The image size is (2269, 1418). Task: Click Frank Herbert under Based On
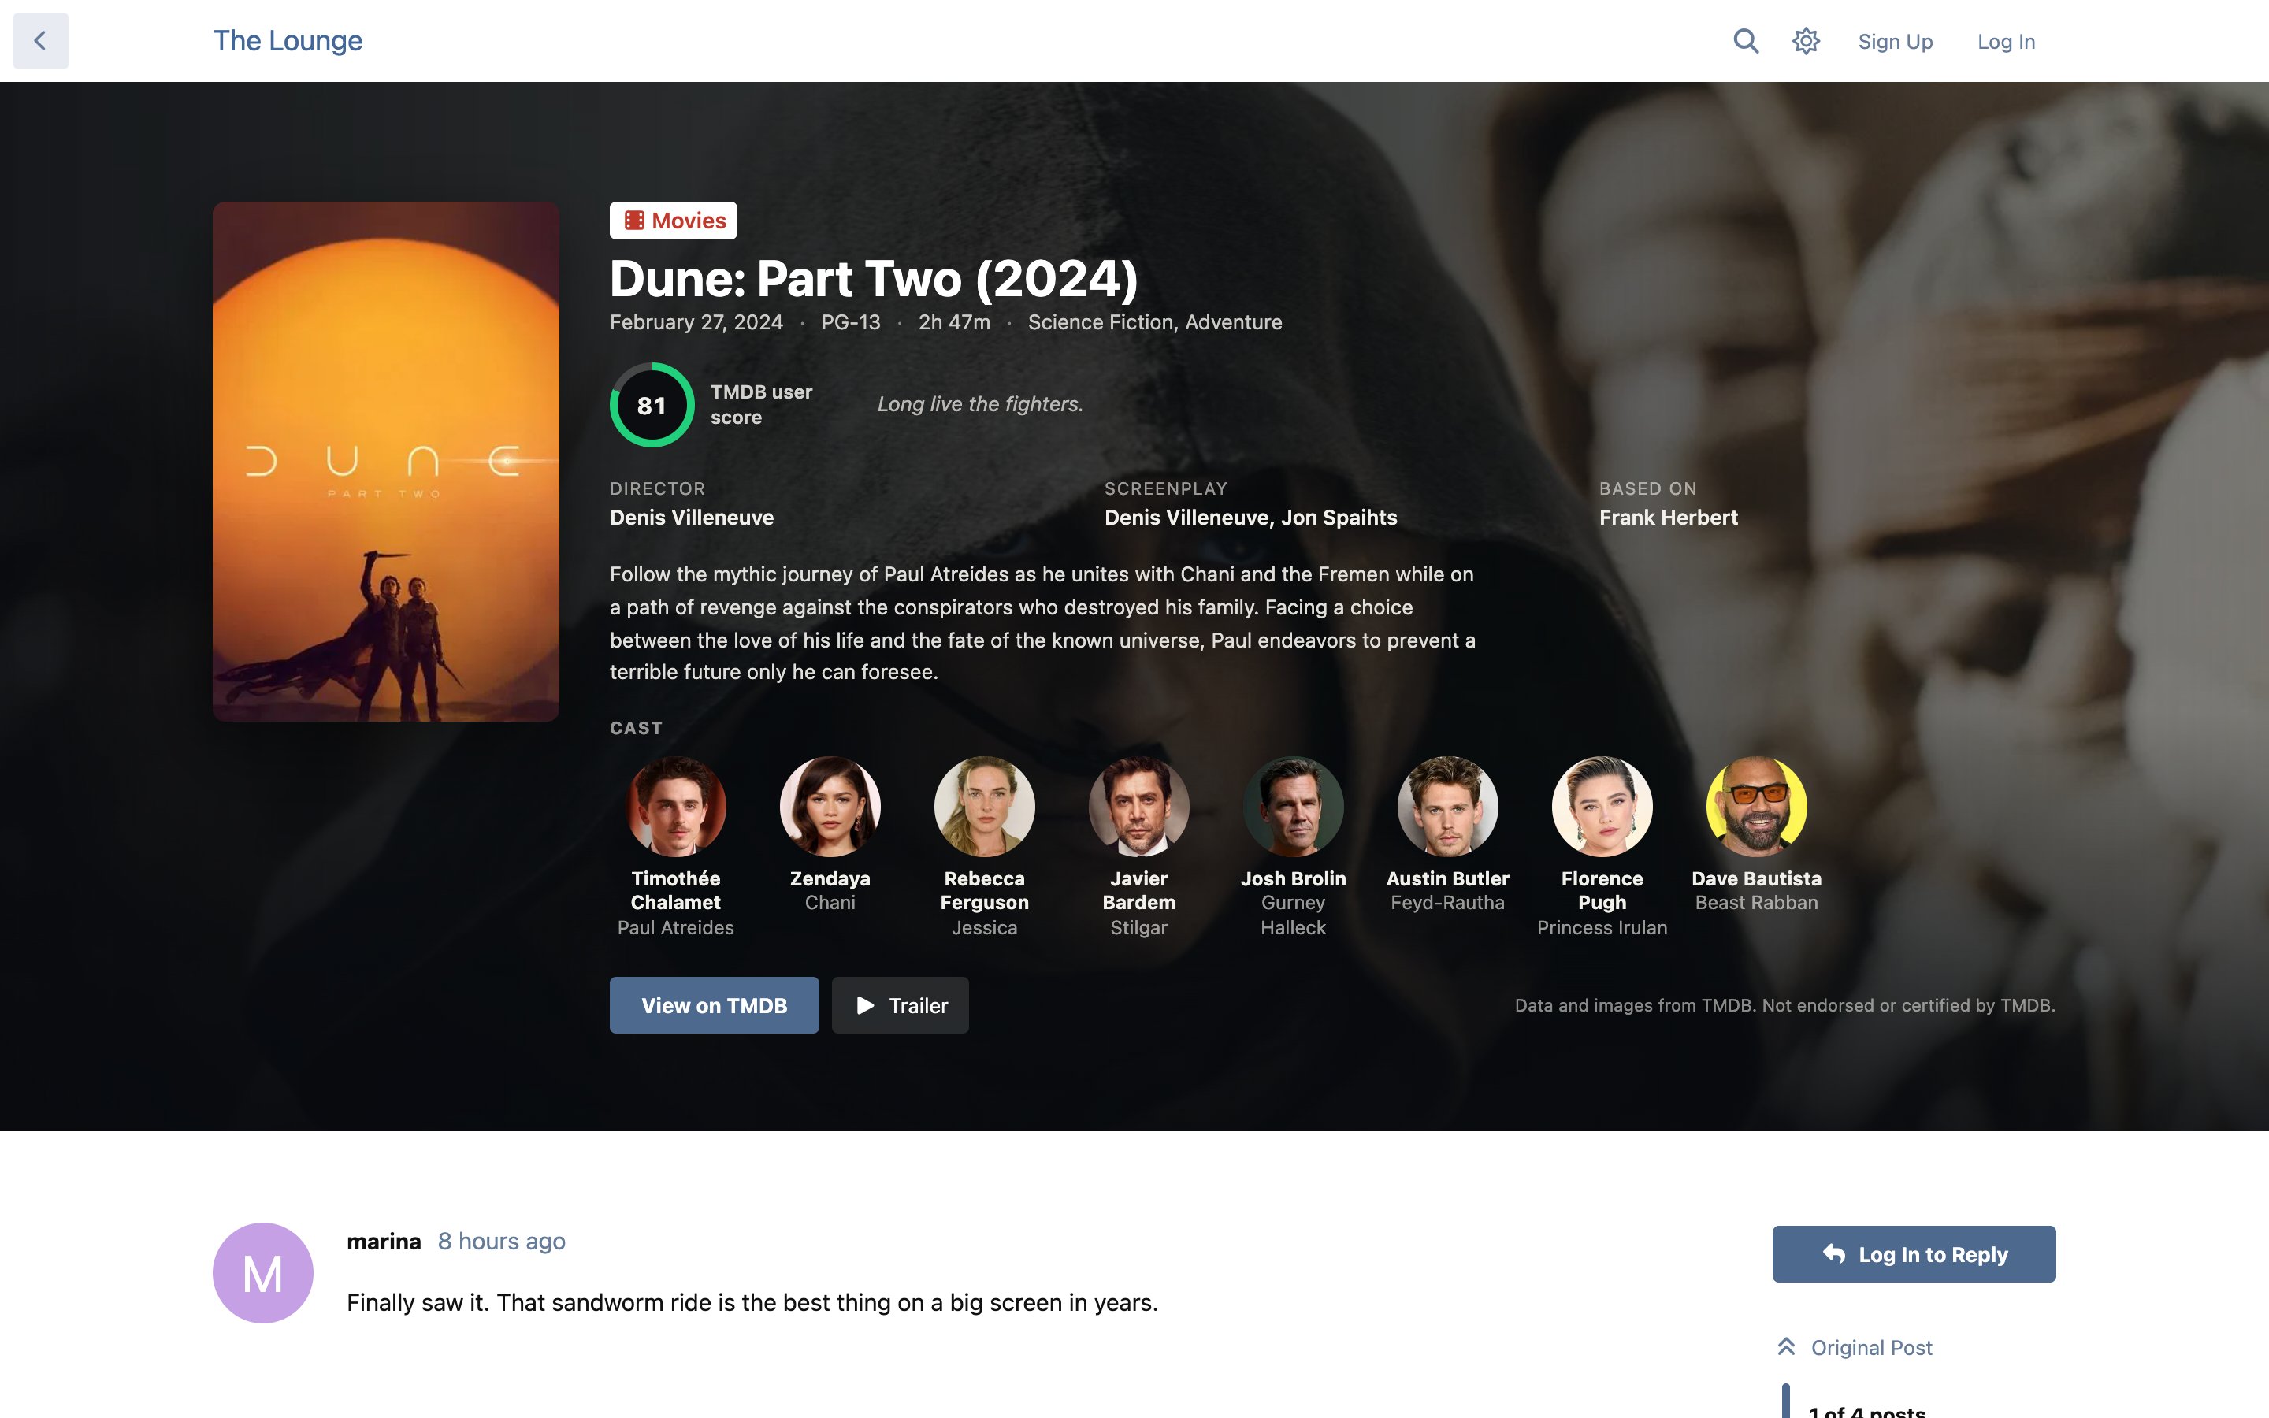pyautogui.click(x=1668, y=518)
